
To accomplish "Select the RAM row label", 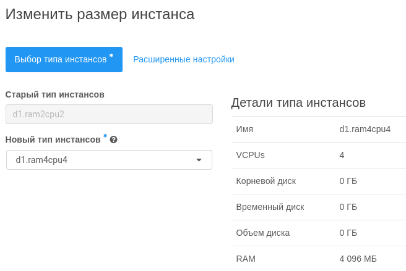I will coord(246,259).
